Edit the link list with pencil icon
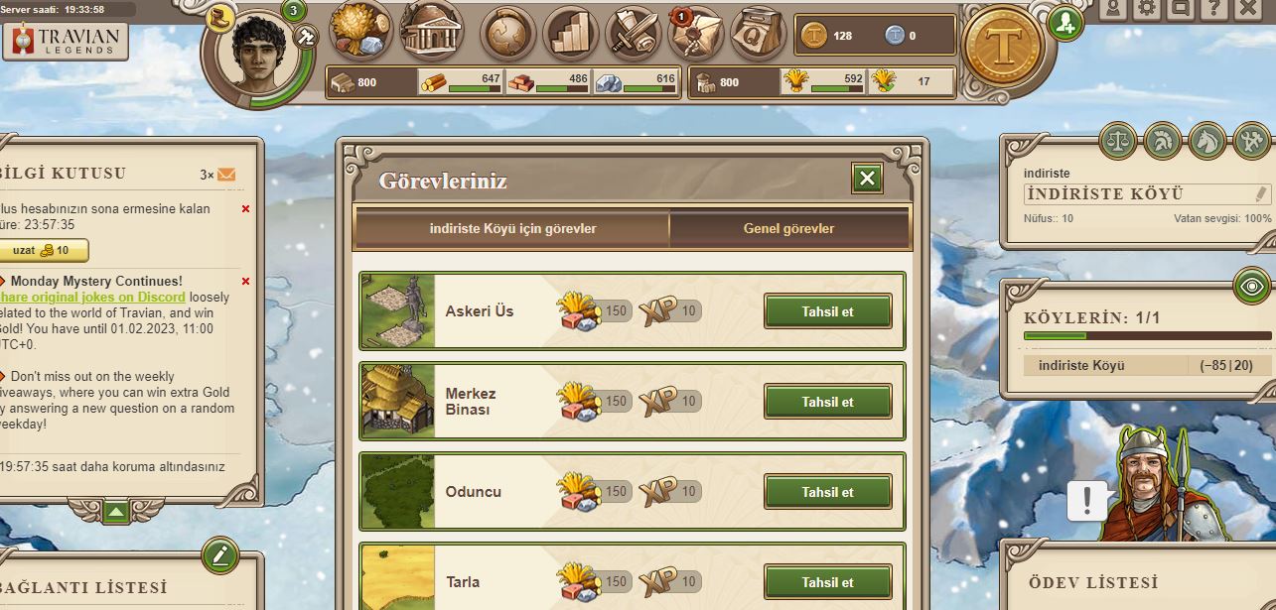 (219, 555)
